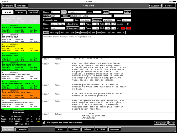The width and height of the screenshot is (177, 133).
Task: Open the Configurer settings
Action: click(x=8, y=6)
